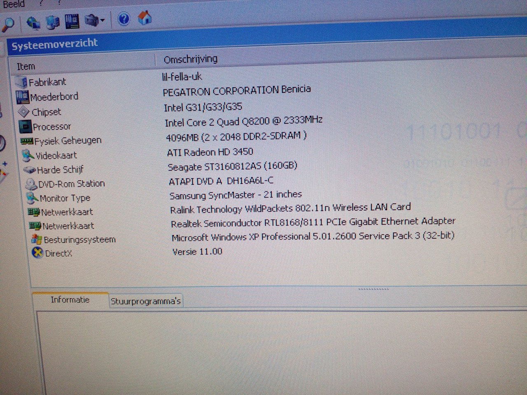The image size is (527, 395).
Task: Switch to the Informatie tab
Action: [70, 300]
